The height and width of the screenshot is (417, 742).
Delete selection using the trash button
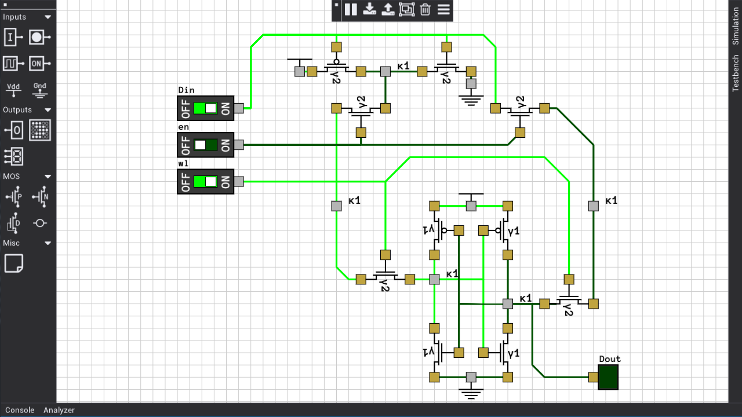[x=425, y=9]
